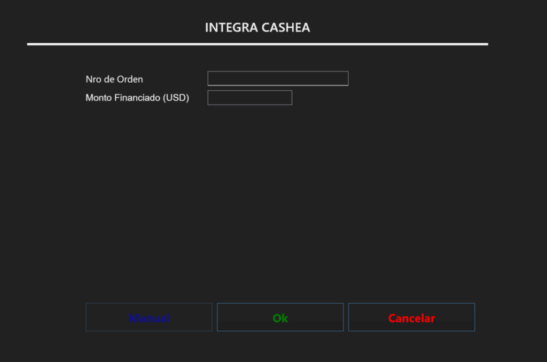547x362 pixels.
Task: Open manual entry with the Manual button
Action: [x=149, y=317]
